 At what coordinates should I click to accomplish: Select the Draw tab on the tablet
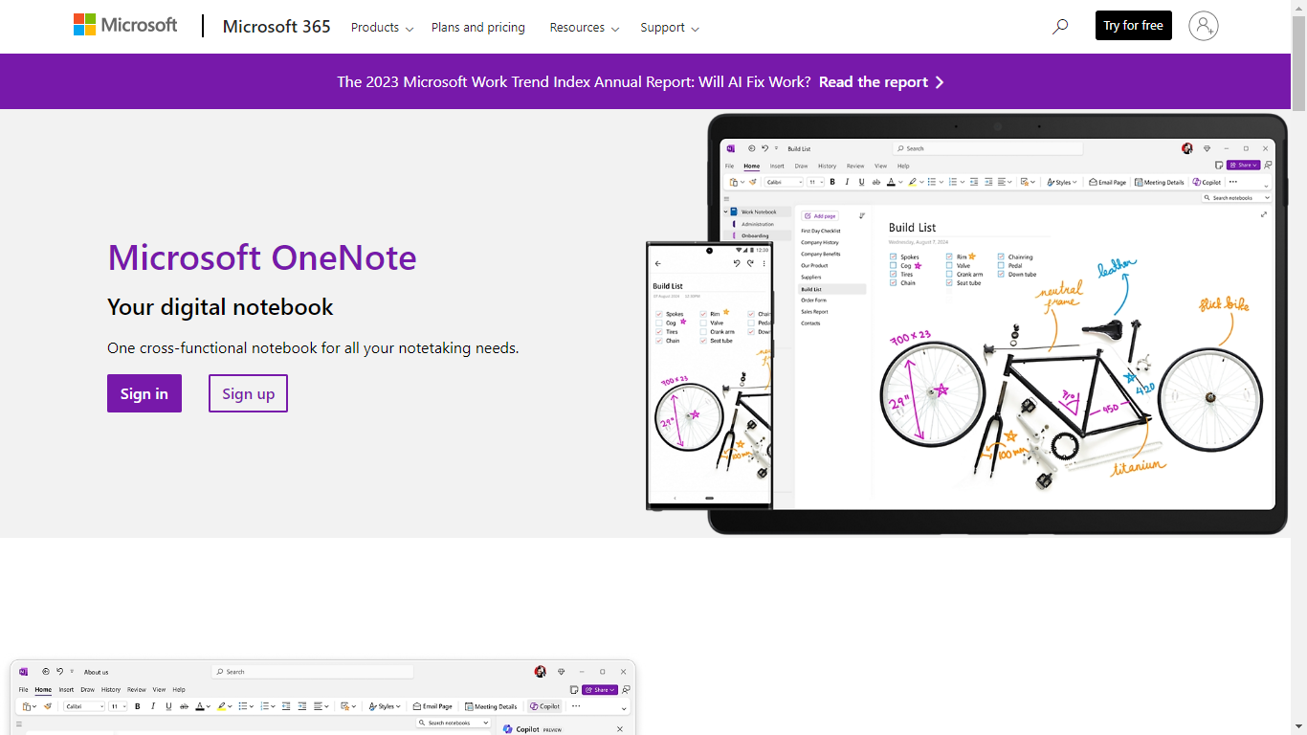coord(801,166)
